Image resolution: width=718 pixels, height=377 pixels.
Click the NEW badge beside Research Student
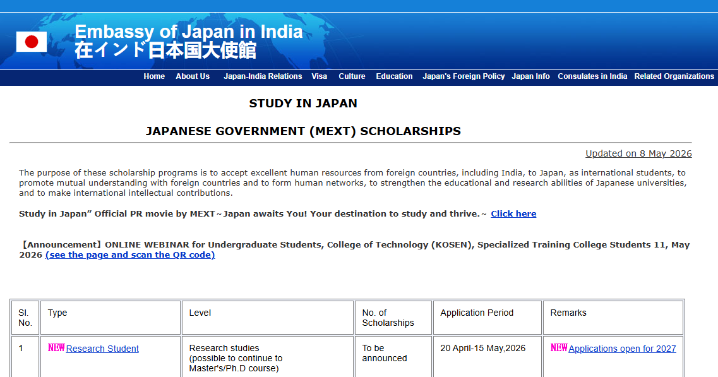(x=56, y=348)
